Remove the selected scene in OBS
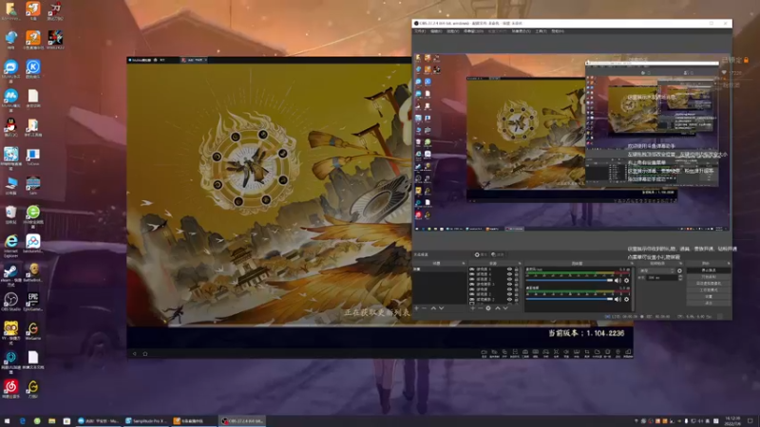Viewport: 760px width, 427px height. [x=424, y=308]
